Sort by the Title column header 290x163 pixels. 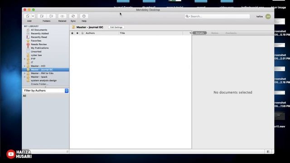(x=151, y=33)
